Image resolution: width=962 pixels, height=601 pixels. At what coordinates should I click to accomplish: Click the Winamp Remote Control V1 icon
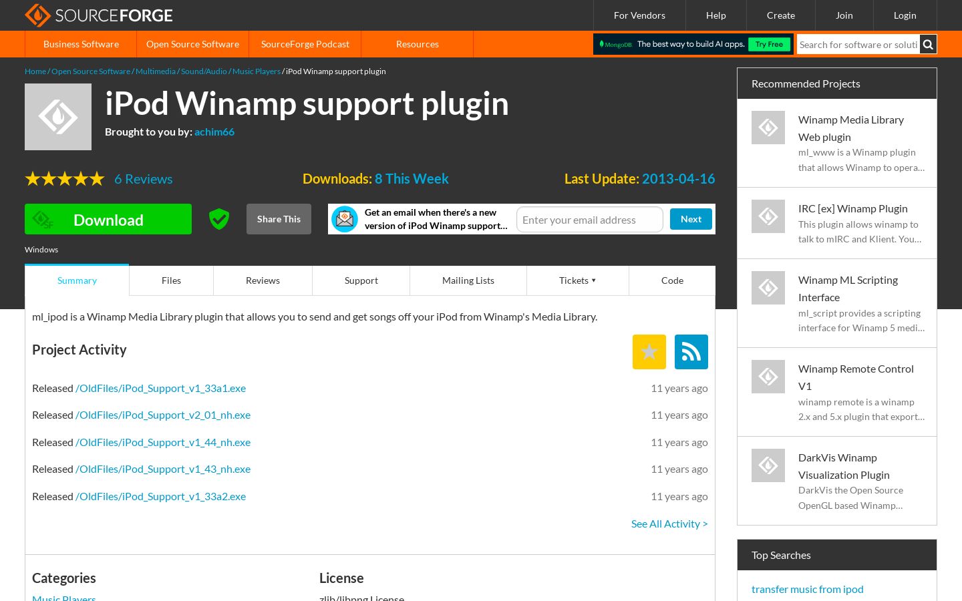768,377
